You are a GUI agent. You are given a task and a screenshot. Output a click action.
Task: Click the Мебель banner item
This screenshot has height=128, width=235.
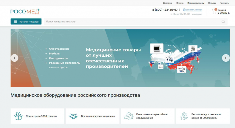click(54, 54)
